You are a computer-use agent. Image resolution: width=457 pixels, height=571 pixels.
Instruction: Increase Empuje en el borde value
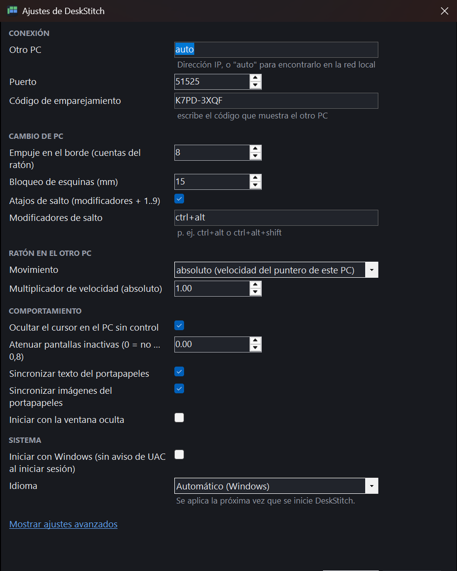[x=255, y=149]
